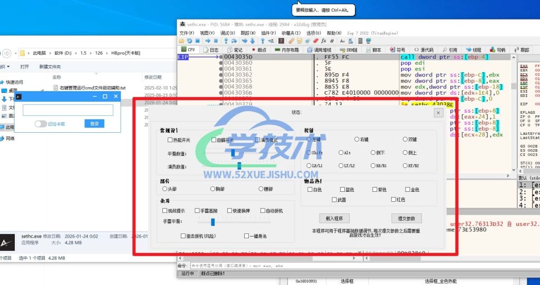Click the step into icon in x32dbg toolbar
This screenshot has width=540, height=285.
click(226, 41)
